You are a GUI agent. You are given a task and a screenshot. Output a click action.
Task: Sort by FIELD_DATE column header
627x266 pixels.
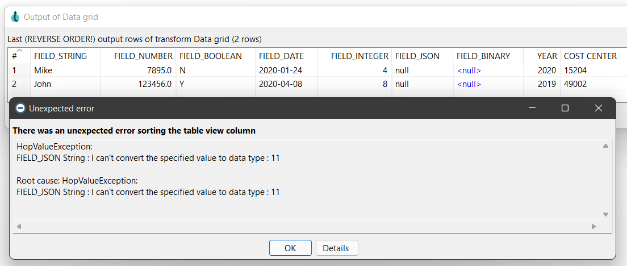(286, 56)
